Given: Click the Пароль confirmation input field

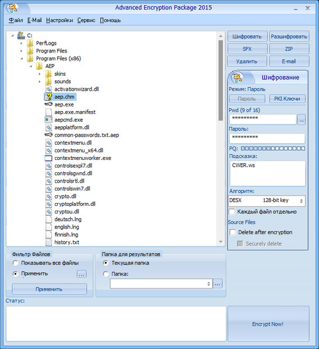Looking at the screenshot, I should (267, 138).
